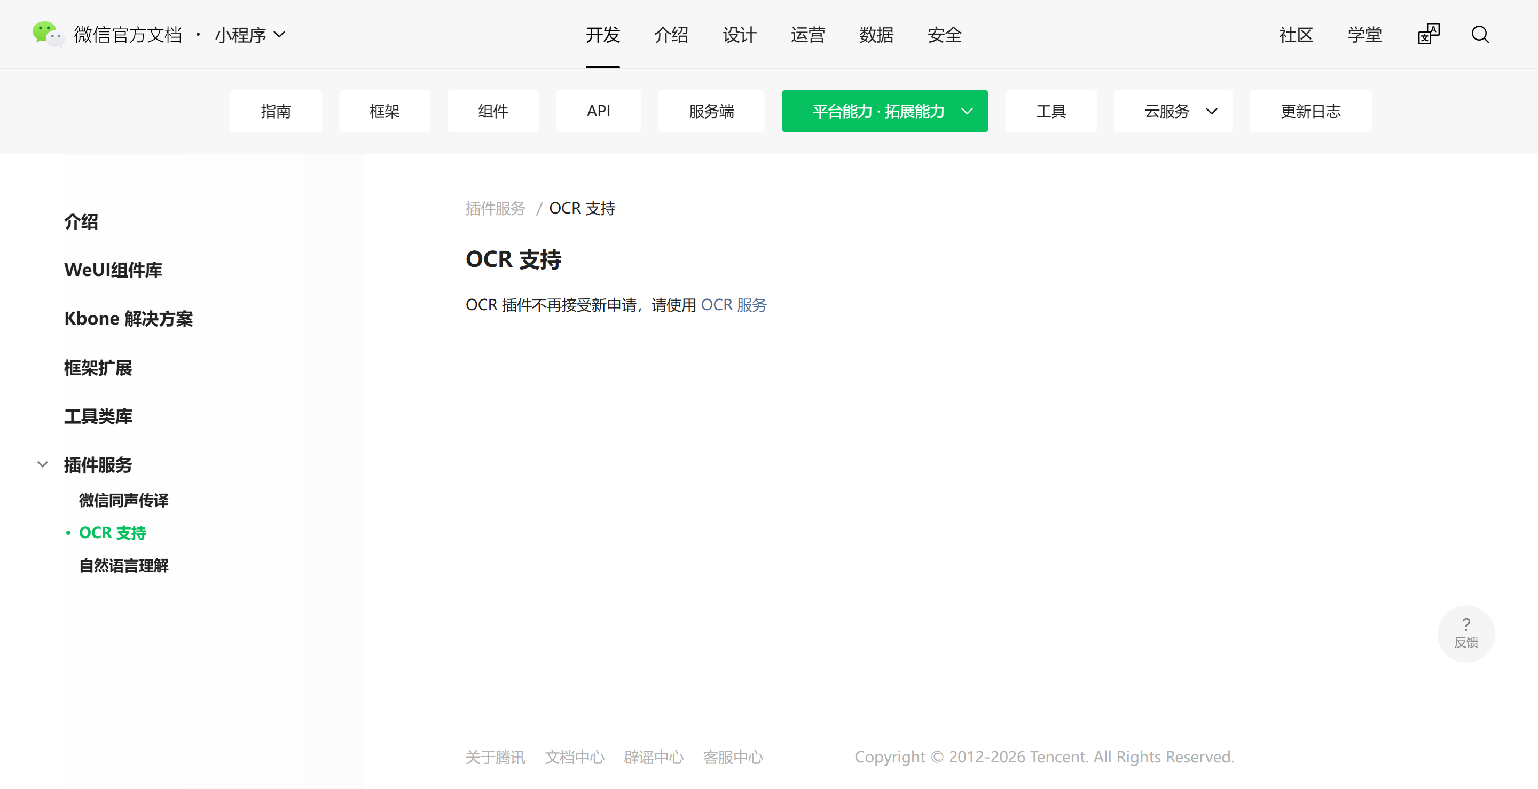Open the API category button
Viewport: 1538px width, 789px height.
598,111
